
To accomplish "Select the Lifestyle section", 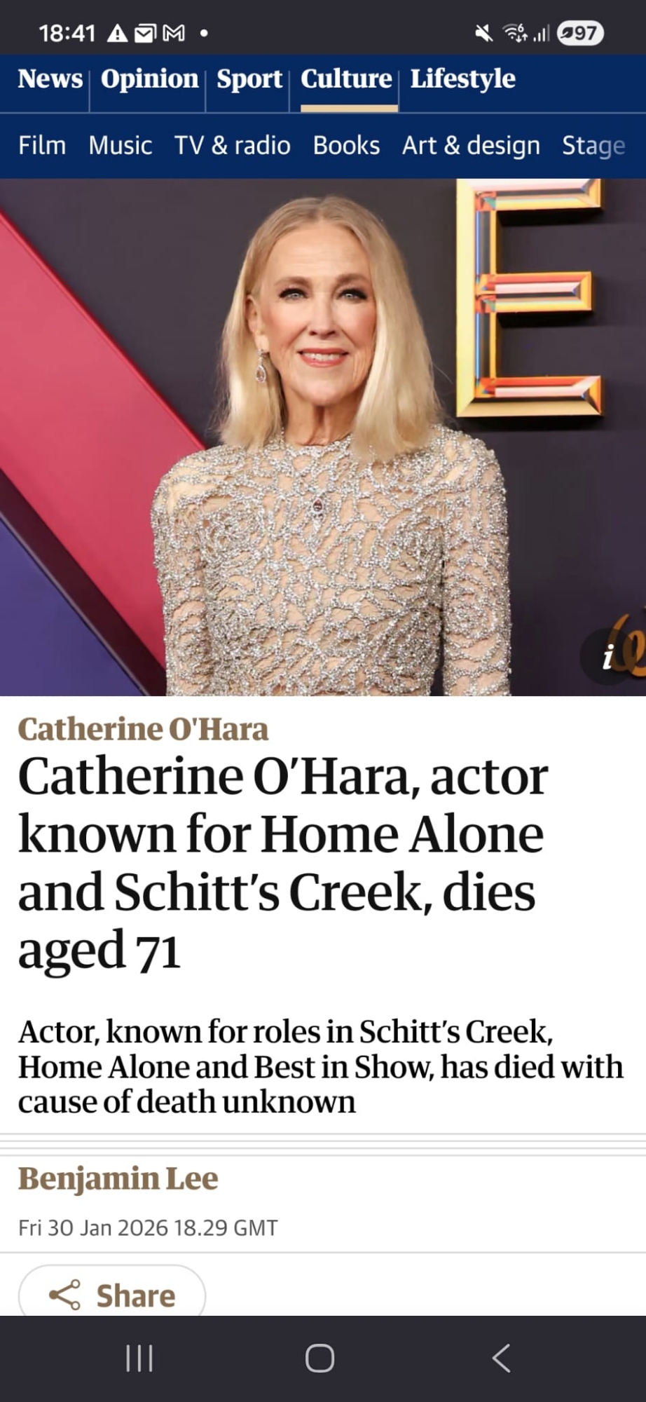I will click(x=462, y=79).
